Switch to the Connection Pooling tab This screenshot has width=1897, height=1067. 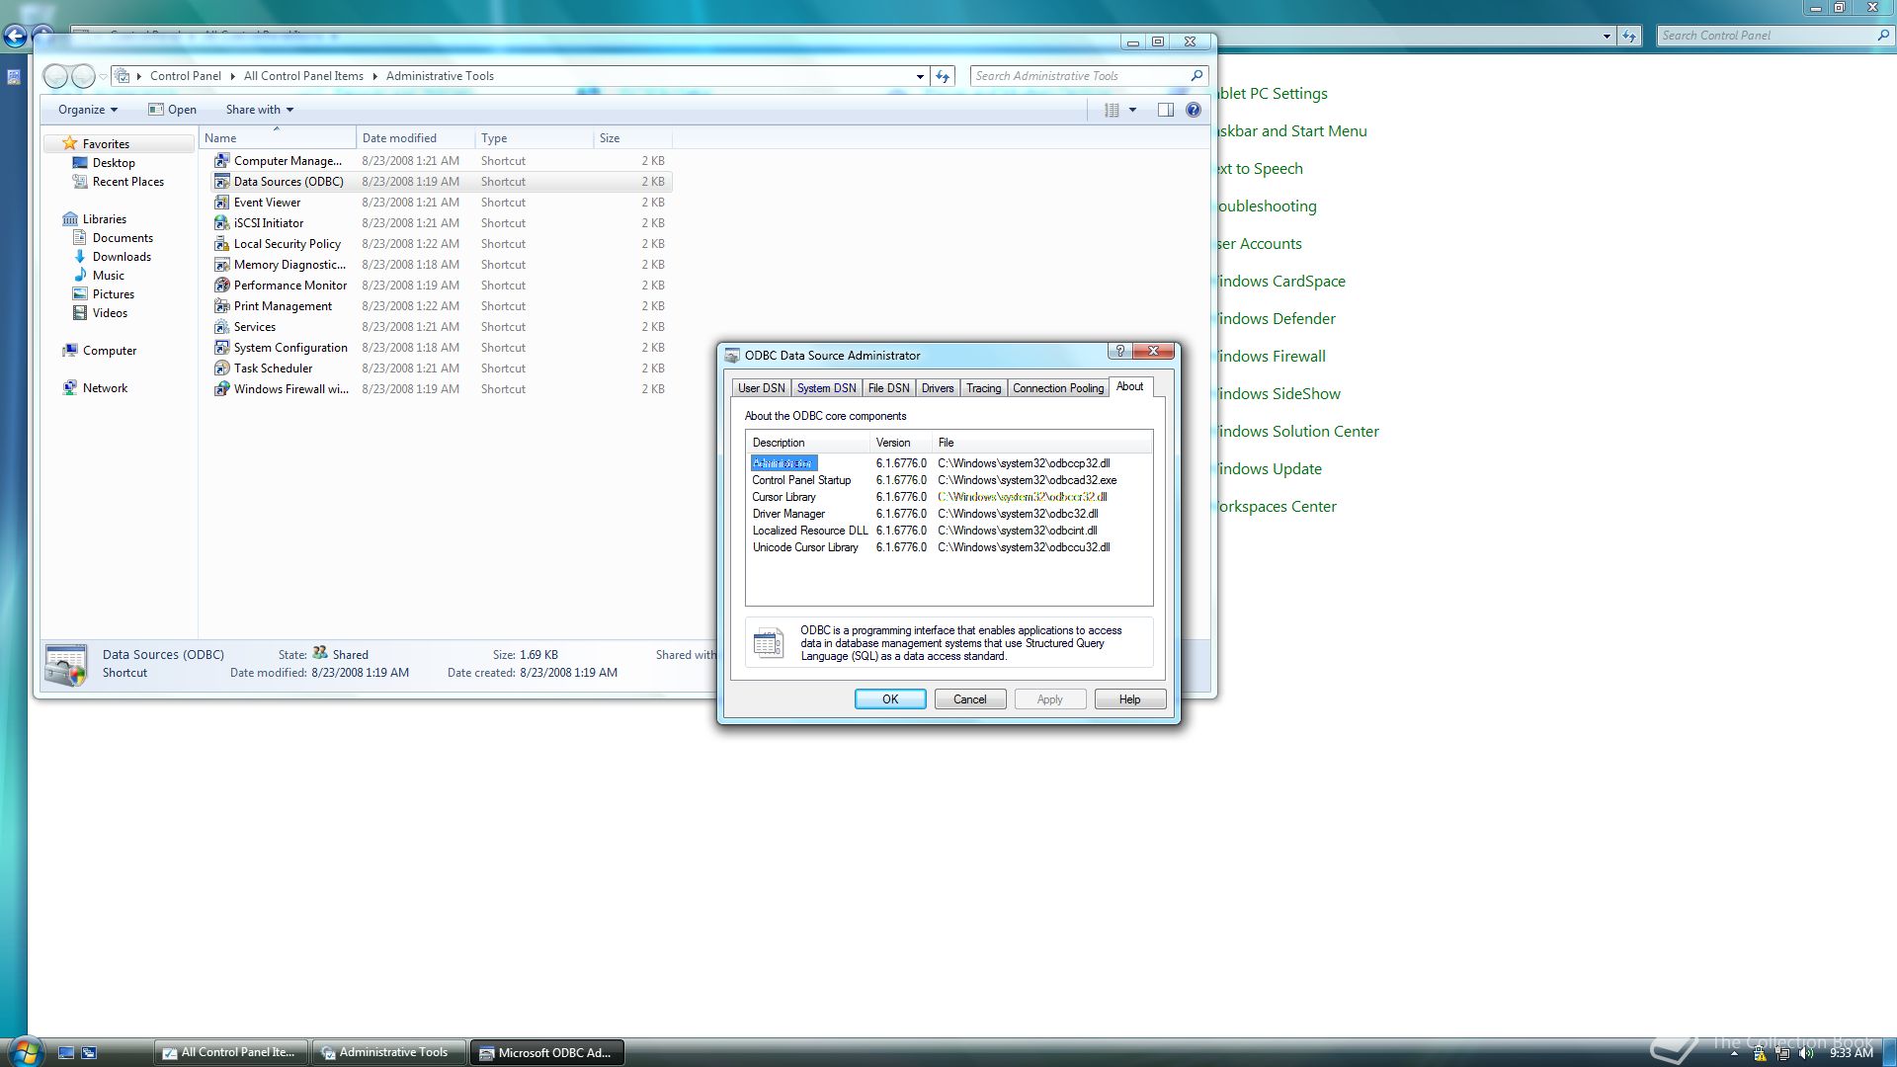[1058, 388]
